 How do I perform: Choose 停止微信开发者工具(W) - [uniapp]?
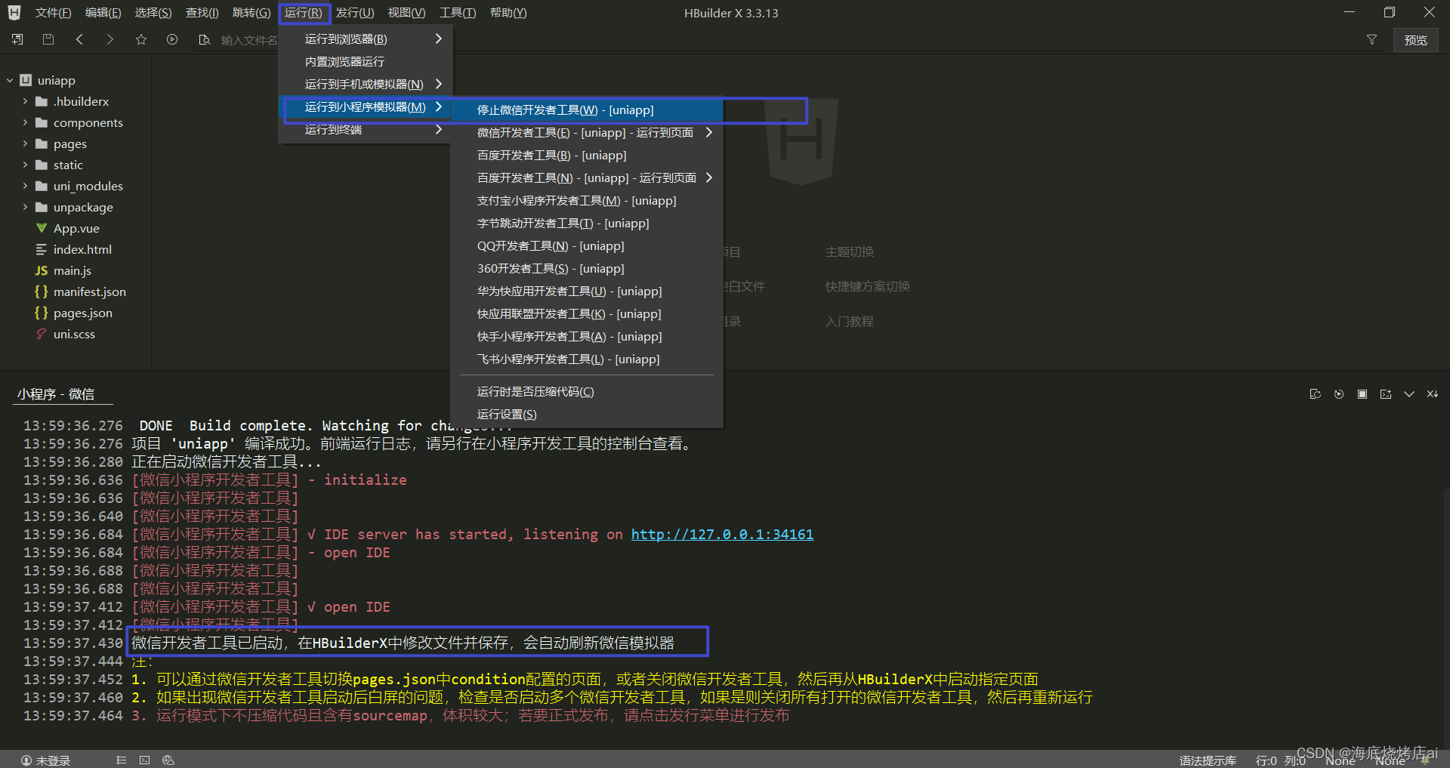tap(587, 110)
